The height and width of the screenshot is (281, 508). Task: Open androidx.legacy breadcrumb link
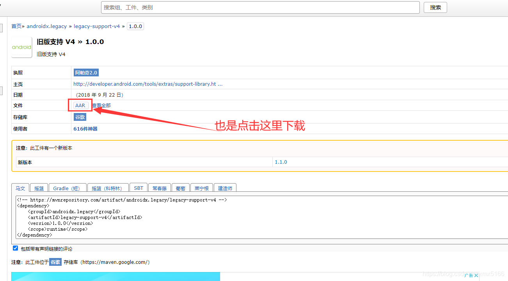pos(46,26)
